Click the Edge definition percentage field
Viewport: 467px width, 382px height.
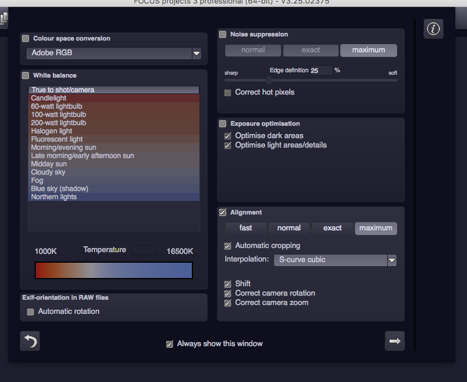coord(321,71)
